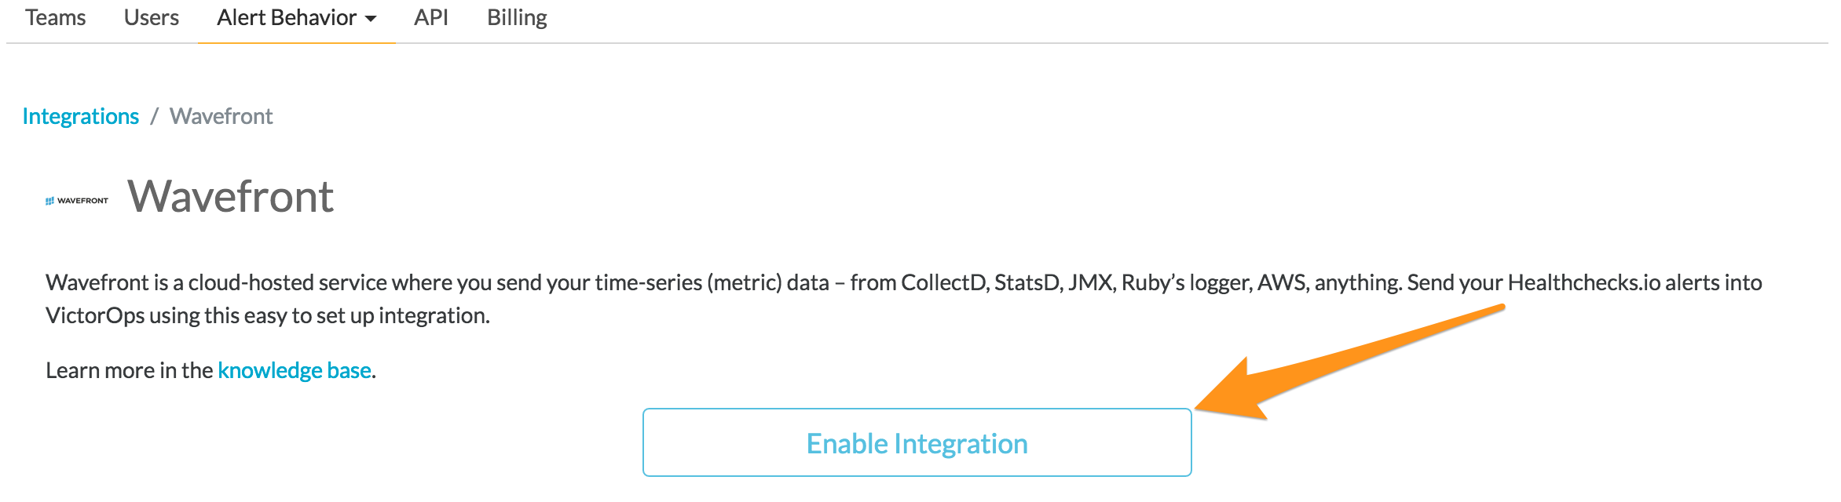Click the Enable Integration button
This screenshot has width=1841, height=502.
click(917, 442)
